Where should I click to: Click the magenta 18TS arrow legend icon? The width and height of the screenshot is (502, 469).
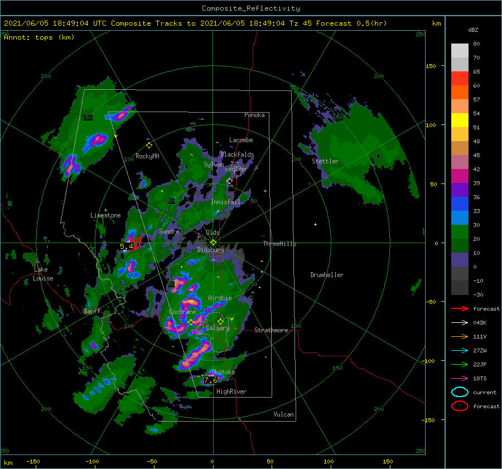[x=460, y=379]
